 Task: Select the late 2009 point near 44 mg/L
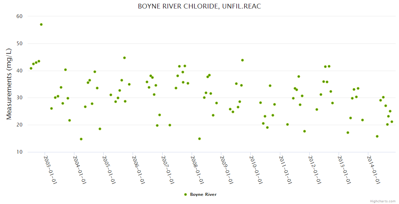242,60
